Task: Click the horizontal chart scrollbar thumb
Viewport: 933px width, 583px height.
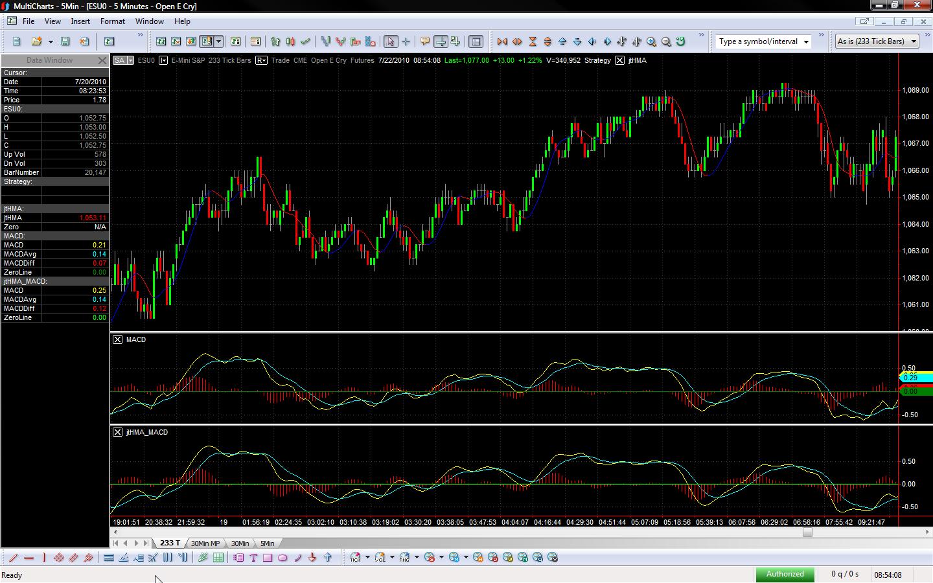Action: 807,532
